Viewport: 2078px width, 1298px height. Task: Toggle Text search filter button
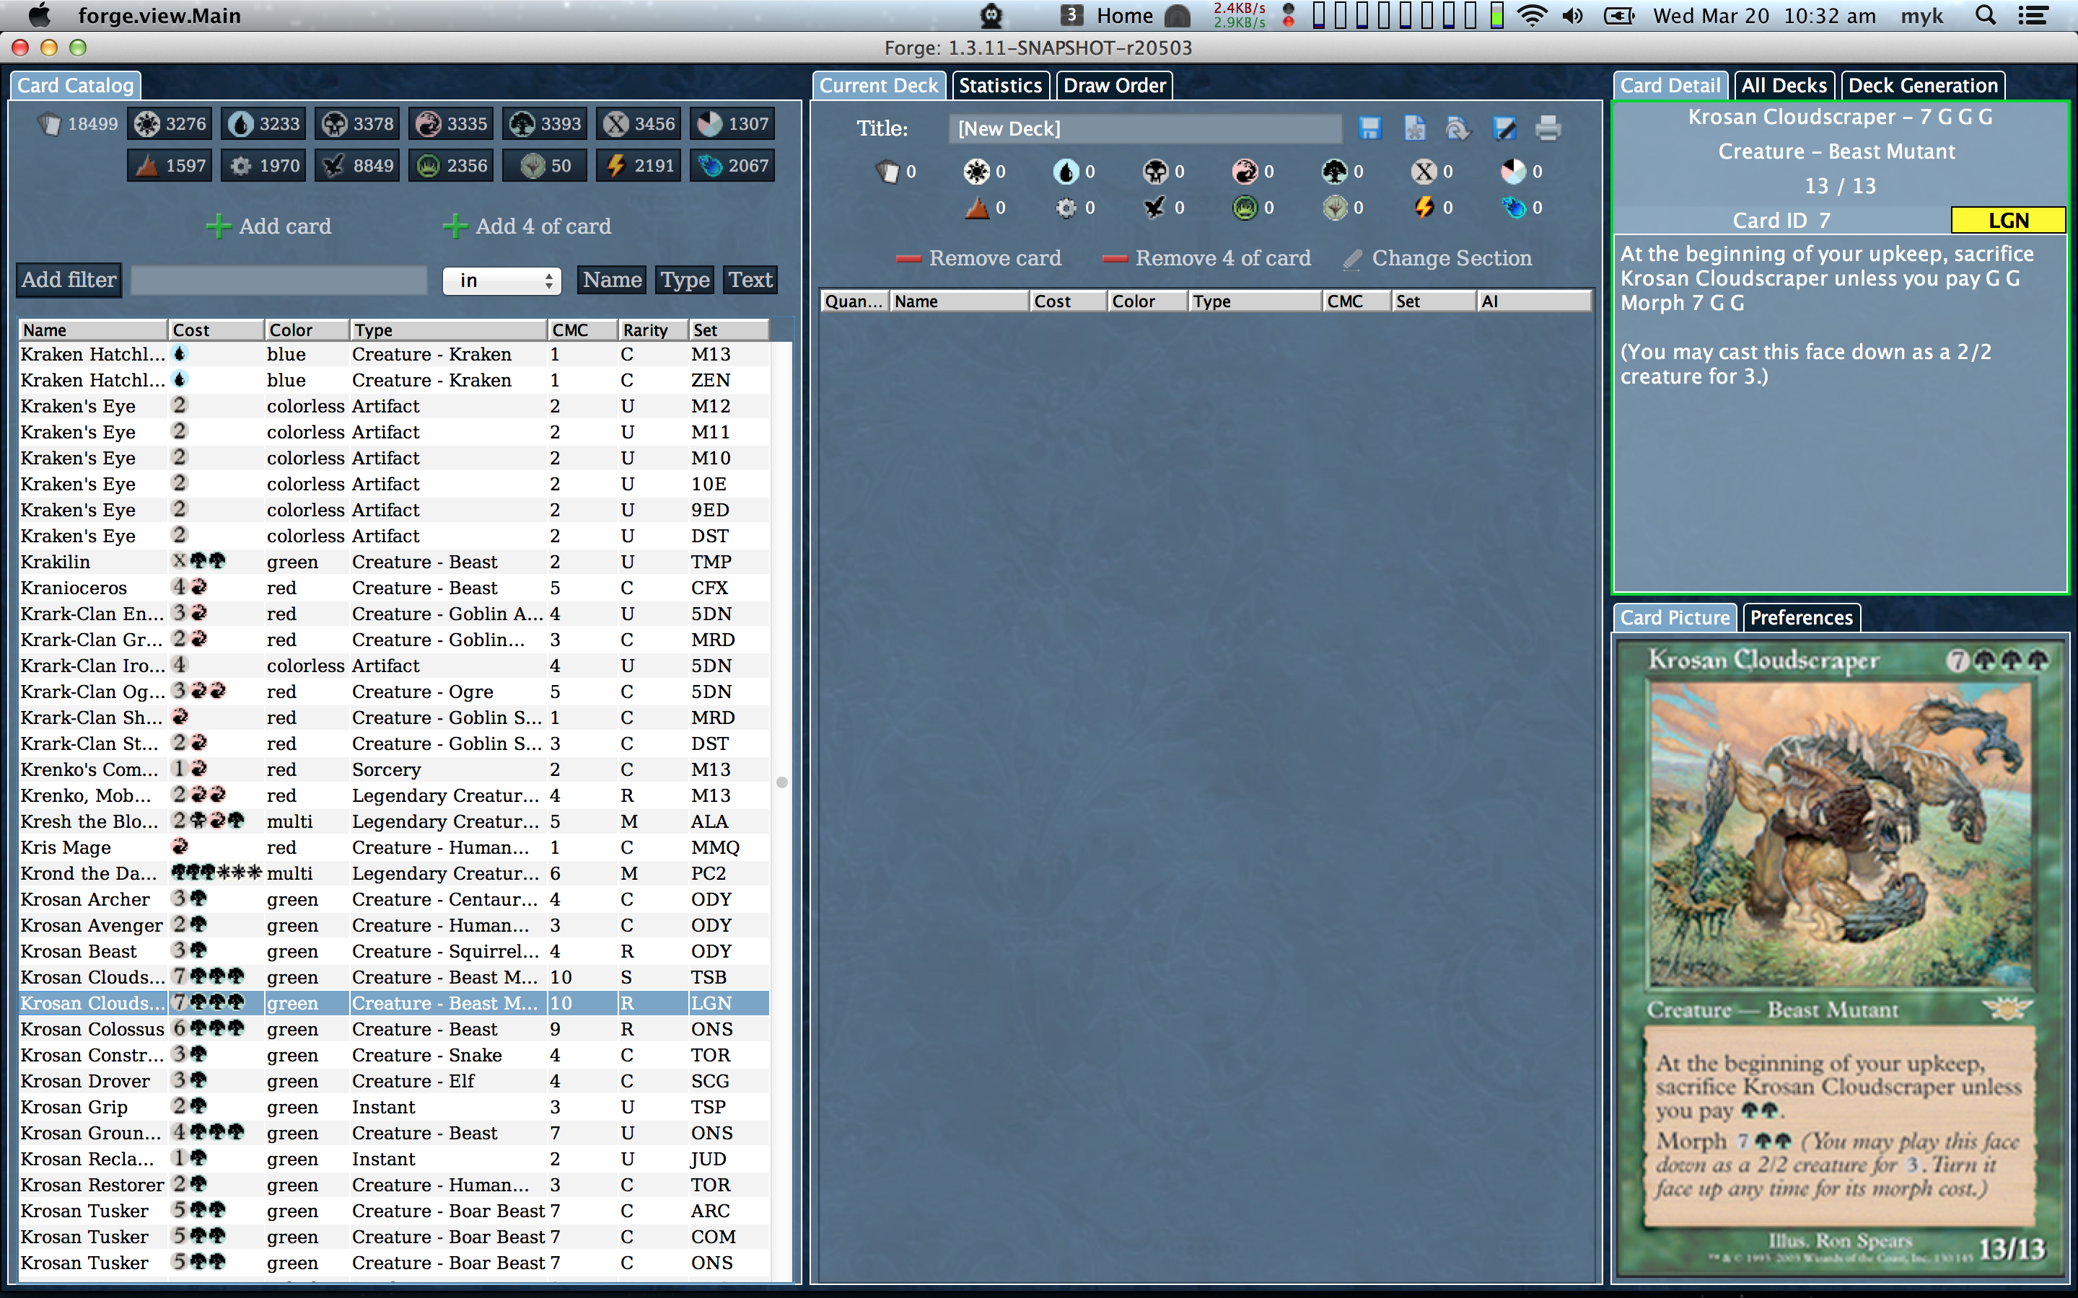point(750,280)
